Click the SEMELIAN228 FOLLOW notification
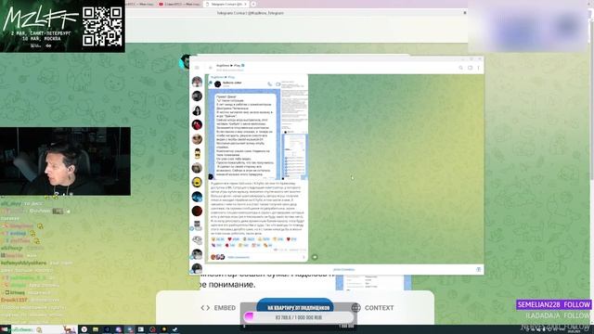 [554, 304]
